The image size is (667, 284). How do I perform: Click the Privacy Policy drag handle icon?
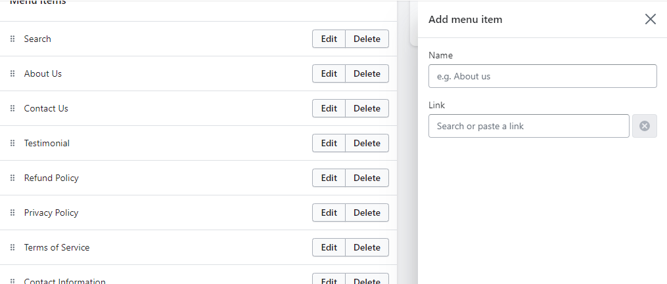(x=12, y=213)
